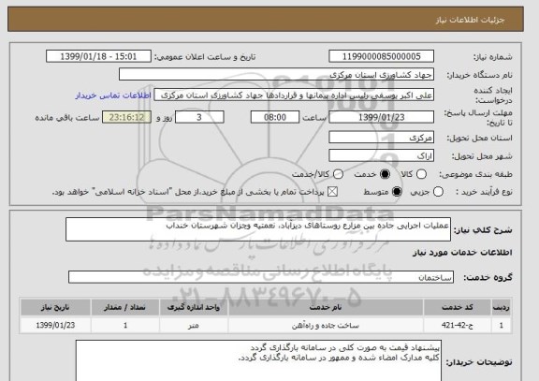539x381 pixels.
Task: Click the کد خدمت column header
Action: tap(458, 307)
